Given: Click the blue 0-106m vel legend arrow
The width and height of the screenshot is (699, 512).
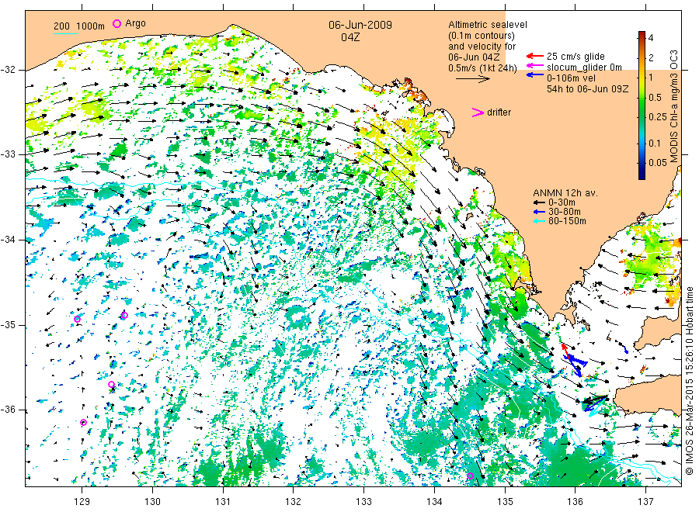Looking at the screenshot, I should pyautogui.click(x=534, y=75).
